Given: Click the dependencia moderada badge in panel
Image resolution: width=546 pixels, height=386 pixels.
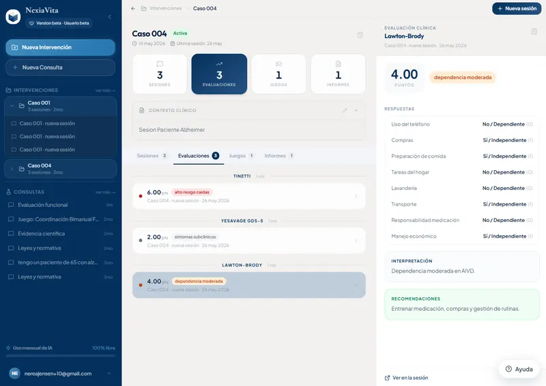Looking at the screenshot, I should [x=463, y=77].
